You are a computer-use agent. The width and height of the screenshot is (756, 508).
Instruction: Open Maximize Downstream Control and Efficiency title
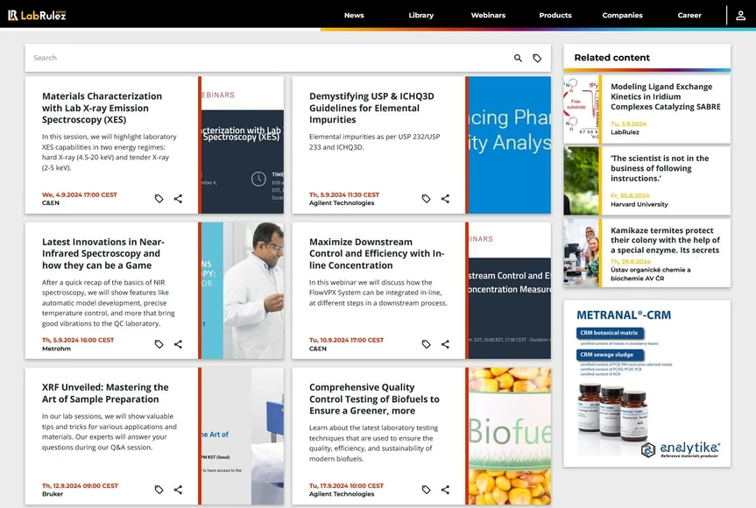tap(377, 253)
